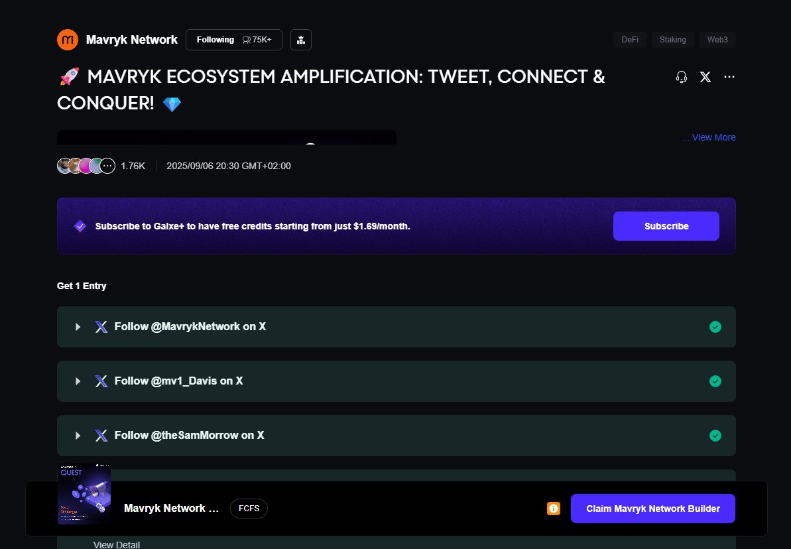Image resolution: width=791 pixels, height=549 pixels.
Task: Open Follow @mv1_Davis on X task text
Action: 178,381
